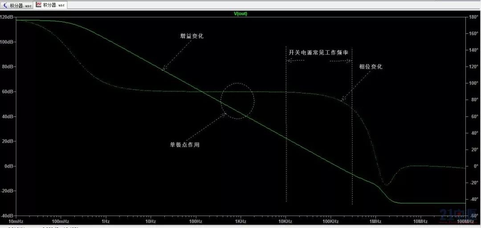Click the 10KHz frequency axis label

(x=285, y=222)
